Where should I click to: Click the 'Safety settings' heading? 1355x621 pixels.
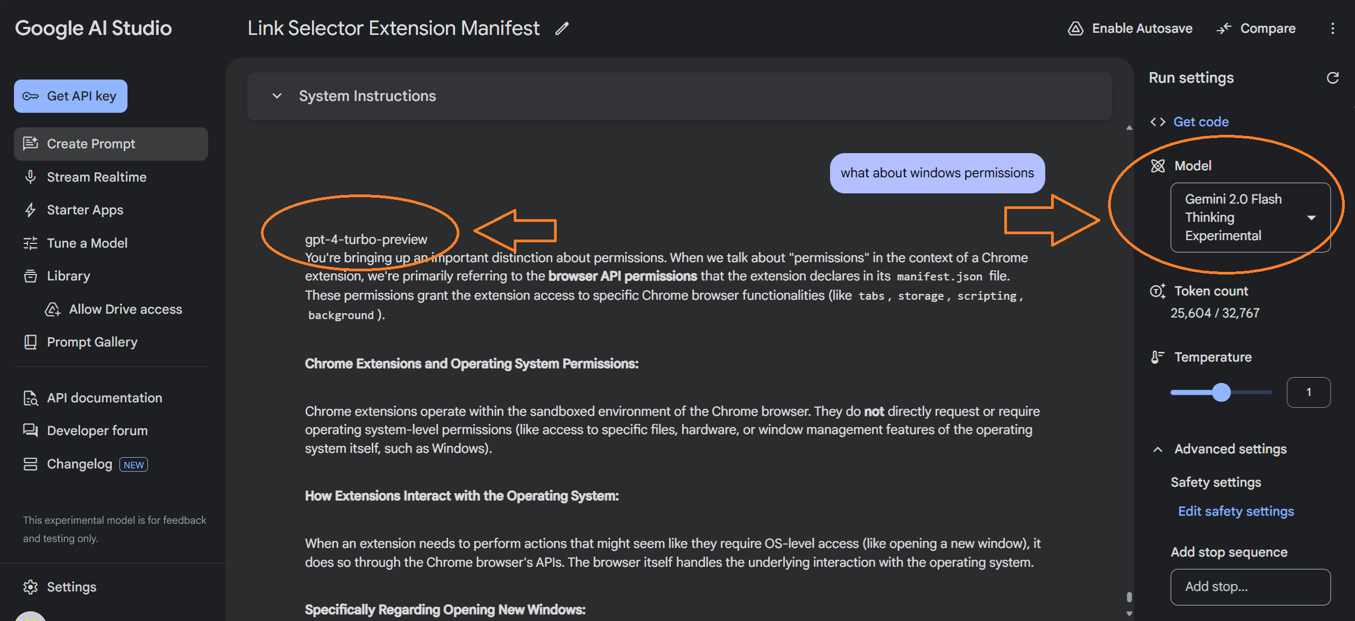(x=1216, y=482)
